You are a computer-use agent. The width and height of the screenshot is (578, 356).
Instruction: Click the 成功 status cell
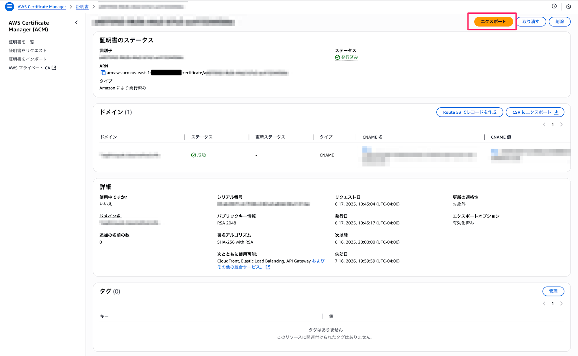tap(201, 155)
